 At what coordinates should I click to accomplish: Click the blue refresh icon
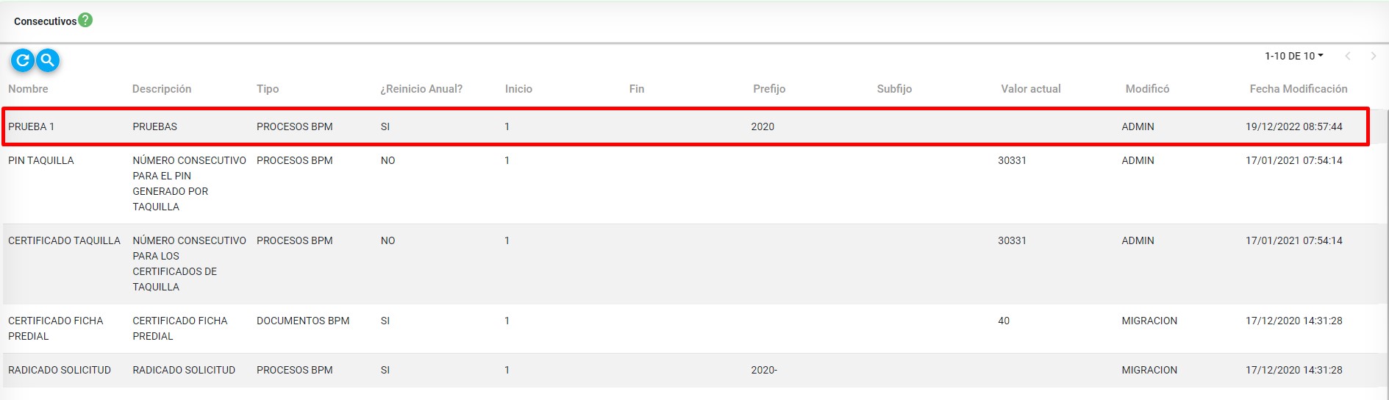pyautogui.click(x=23, y=60)
